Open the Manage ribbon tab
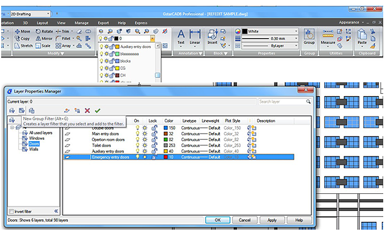 (x=82, y=23)
